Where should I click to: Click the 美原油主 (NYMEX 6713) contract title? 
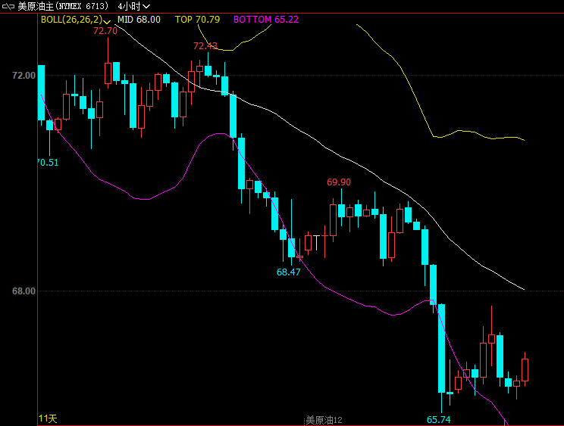(63, 6)
